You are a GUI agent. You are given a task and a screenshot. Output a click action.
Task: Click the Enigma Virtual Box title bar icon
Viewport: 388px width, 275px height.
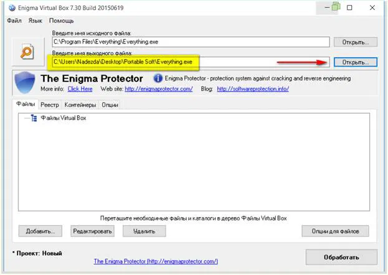(12, 7)
